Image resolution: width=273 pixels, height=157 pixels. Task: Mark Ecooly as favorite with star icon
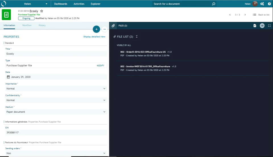42,11
